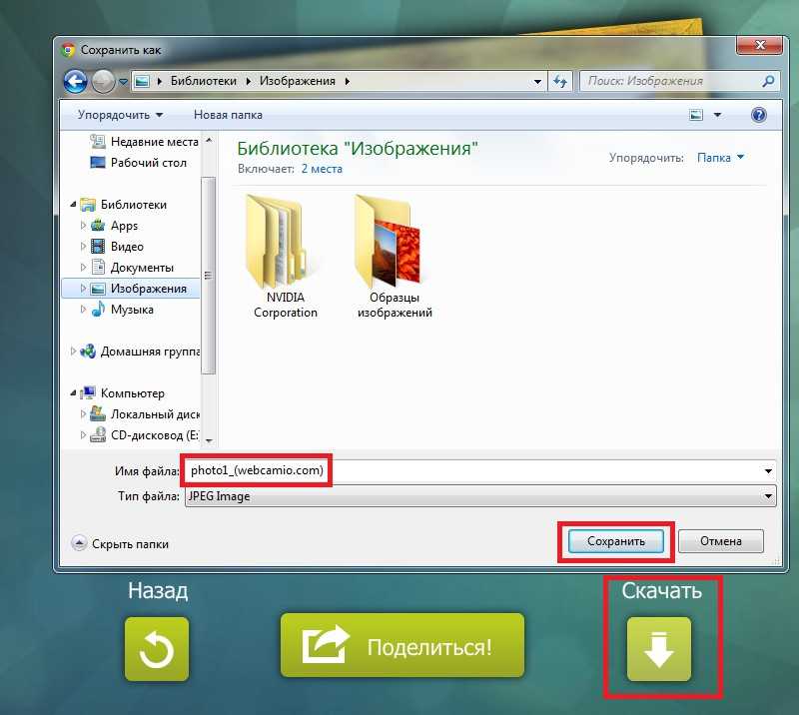Click the search magnifier icon
The image size is (799, 715).
tap(767, 81)
